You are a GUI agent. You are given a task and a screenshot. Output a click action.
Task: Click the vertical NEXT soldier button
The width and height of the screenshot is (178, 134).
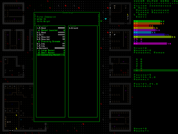coord(98,20)
